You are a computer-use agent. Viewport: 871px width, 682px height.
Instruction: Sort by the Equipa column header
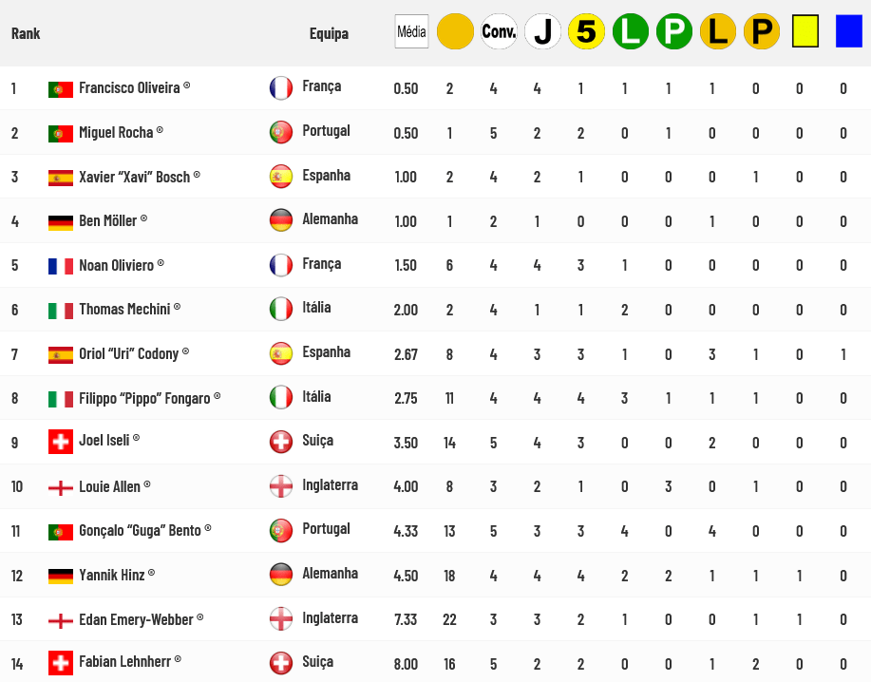pos(329,33)
